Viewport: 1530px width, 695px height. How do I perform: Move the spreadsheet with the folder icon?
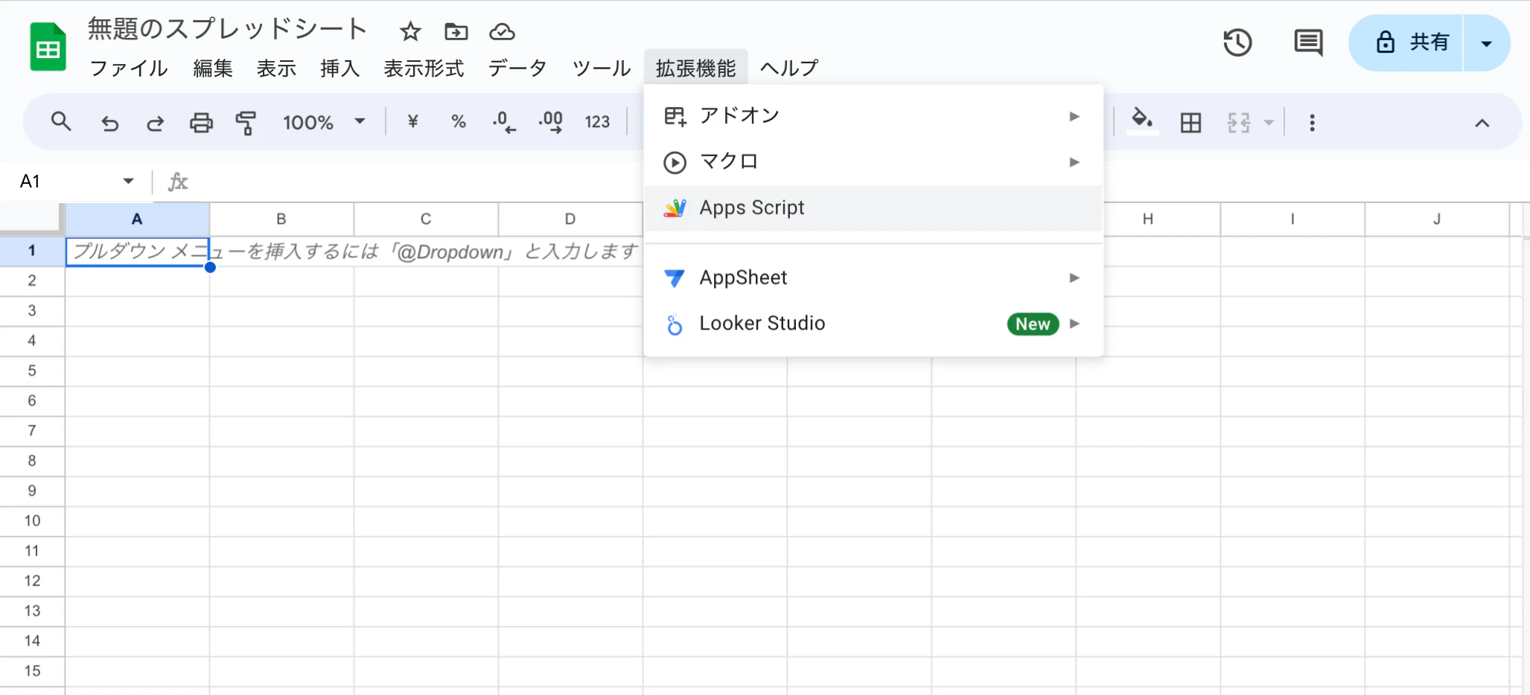tap(456, 31)
